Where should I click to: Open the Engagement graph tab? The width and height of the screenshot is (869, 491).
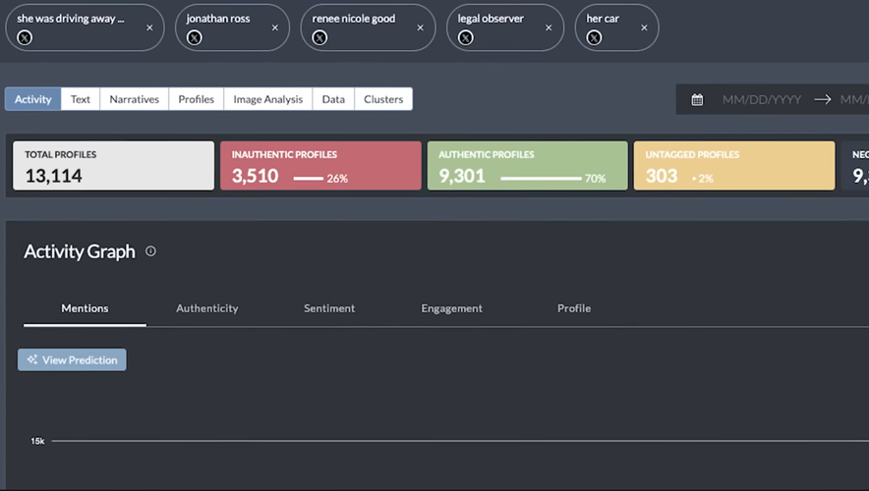click(451, 308)
